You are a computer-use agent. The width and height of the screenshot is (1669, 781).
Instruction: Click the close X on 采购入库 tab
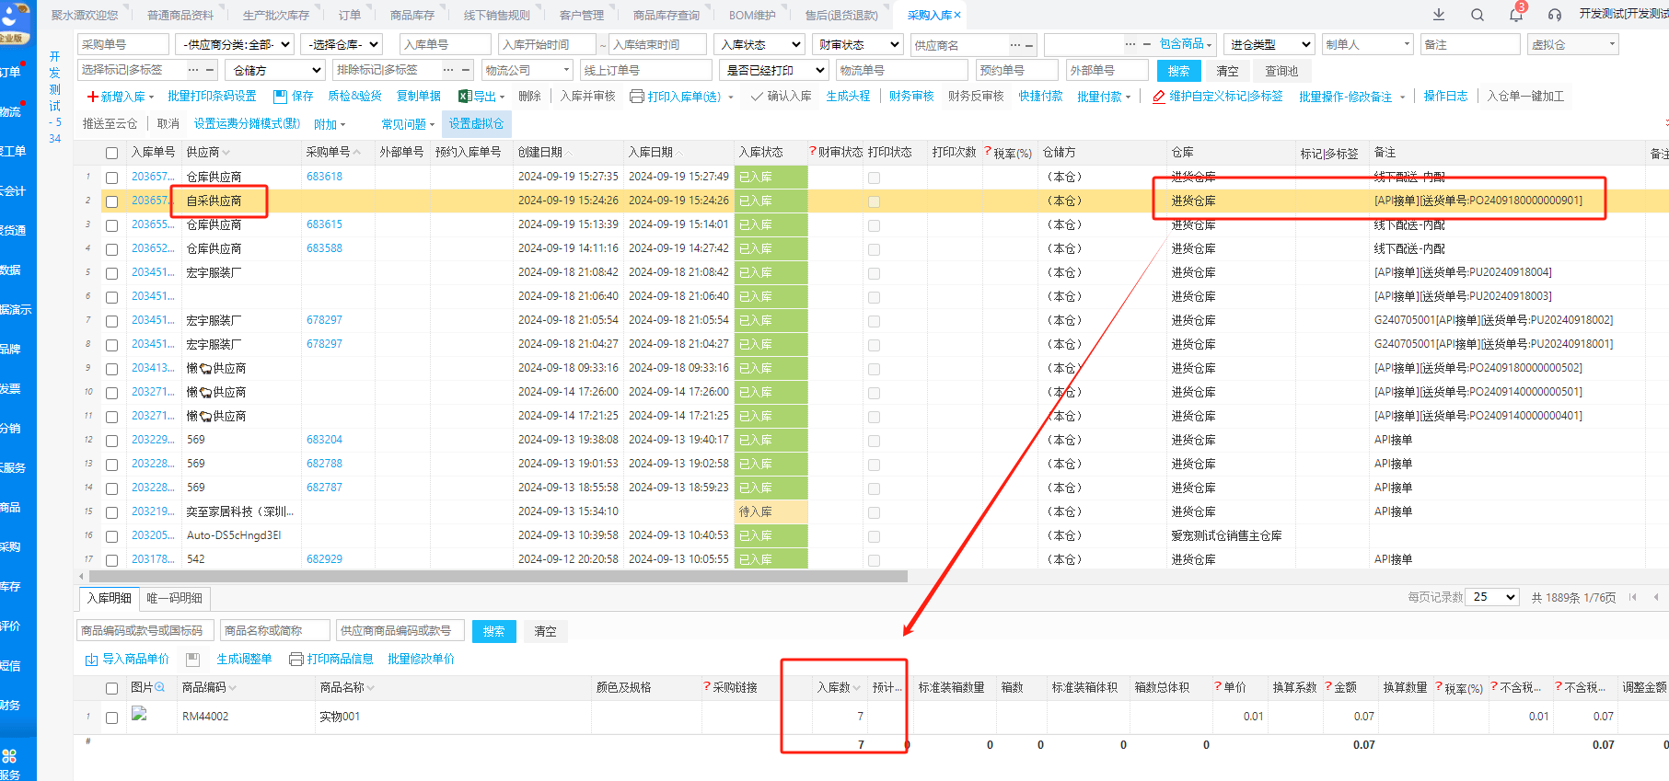click(x=957, y=15)
